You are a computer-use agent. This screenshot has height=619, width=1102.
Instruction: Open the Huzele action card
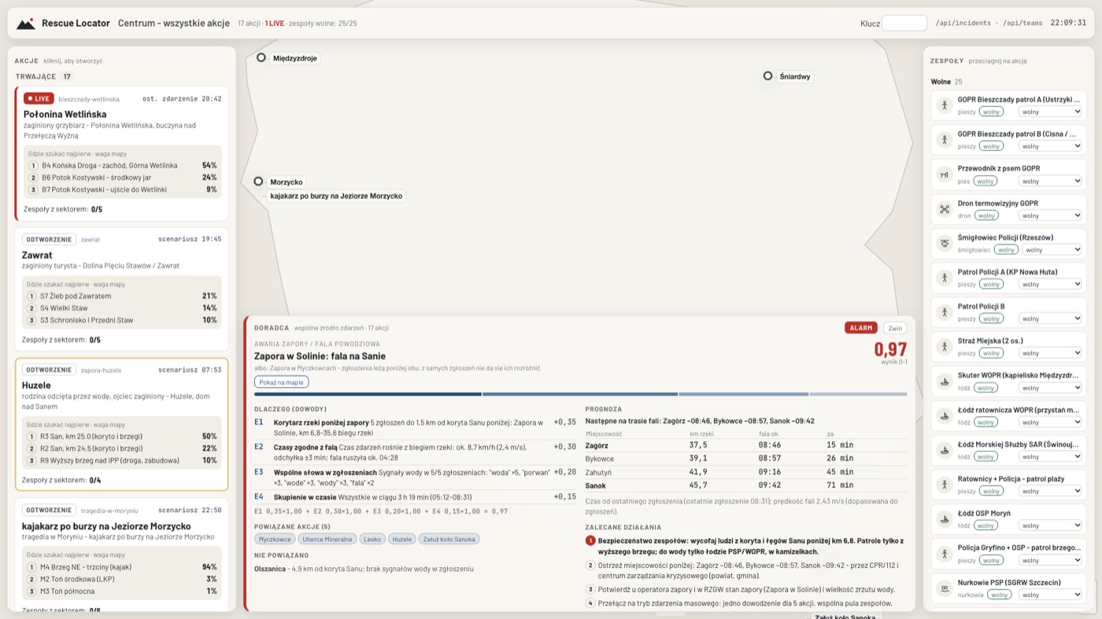[x=121, y=425]
